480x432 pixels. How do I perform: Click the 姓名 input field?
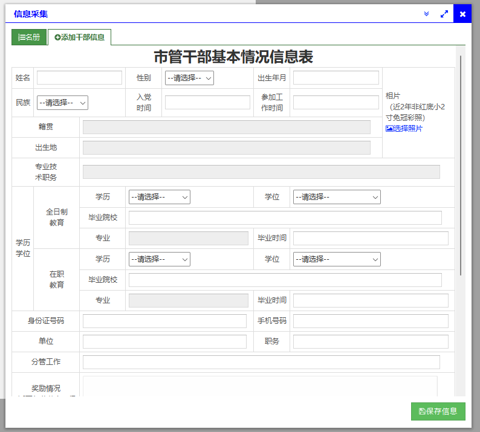[79, 78]
